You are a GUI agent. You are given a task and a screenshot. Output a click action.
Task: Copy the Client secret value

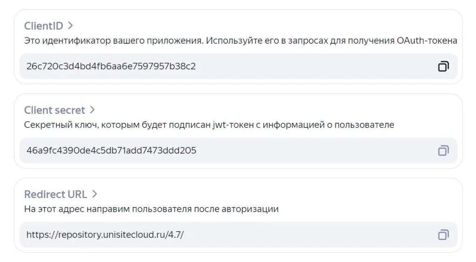pyautogui.click(x=443, y=151)
